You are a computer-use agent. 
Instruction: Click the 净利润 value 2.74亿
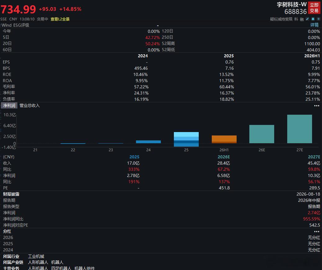[x=314, y=213]
